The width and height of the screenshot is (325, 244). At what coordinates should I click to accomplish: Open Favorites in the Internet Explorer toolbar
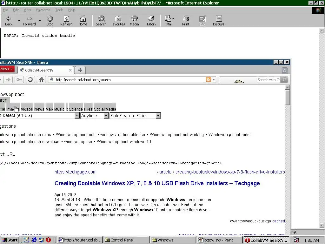[x=117, y=21]
